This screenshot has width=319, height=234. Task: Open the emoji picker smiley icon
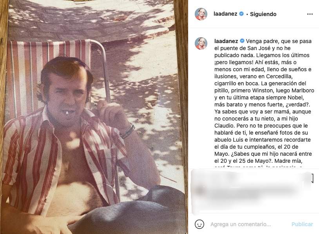pyautogui.click(x=199, y=224)
